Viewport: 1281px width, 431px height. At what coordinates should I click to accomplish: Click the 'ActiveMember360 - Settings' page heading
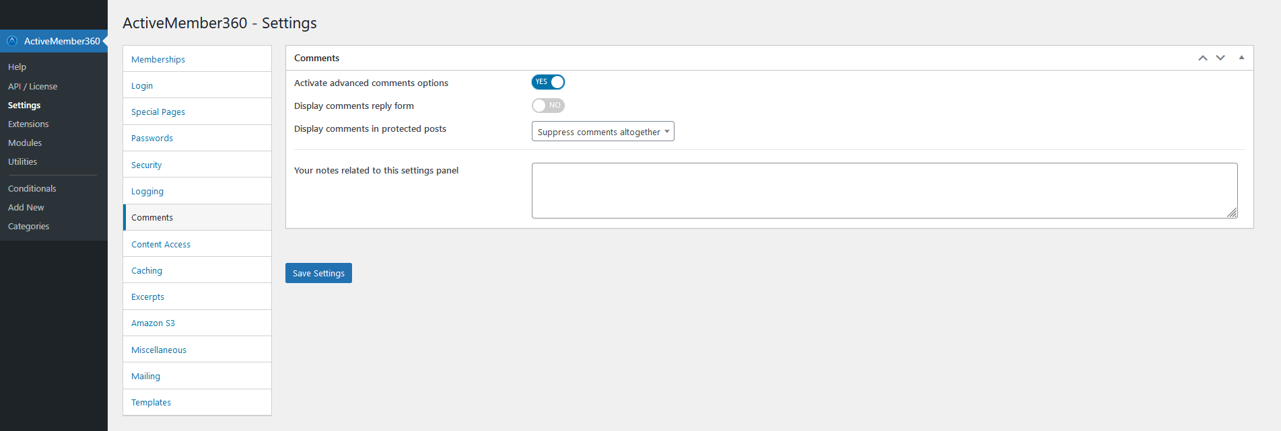click(x=219, y=23)
